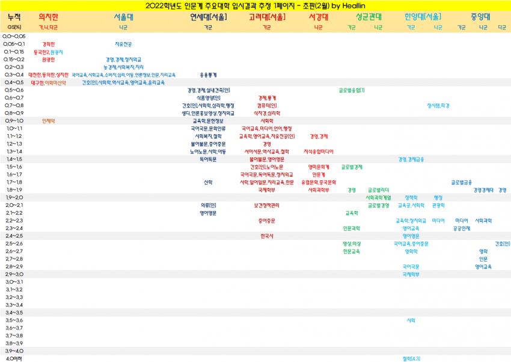Click the 누적 header cell

(x=13, y=17)
